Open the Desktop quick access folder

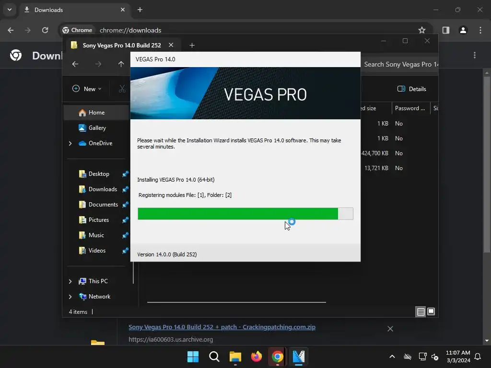pyautogui.click(x=94, y=173)
